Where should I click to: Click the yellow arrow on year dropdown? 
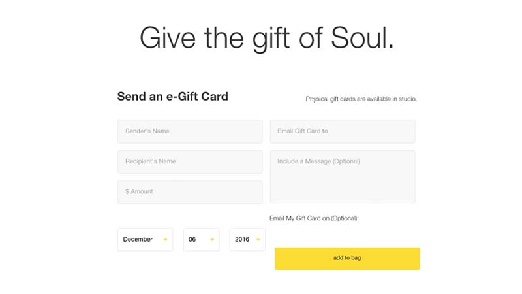(258, 240)
